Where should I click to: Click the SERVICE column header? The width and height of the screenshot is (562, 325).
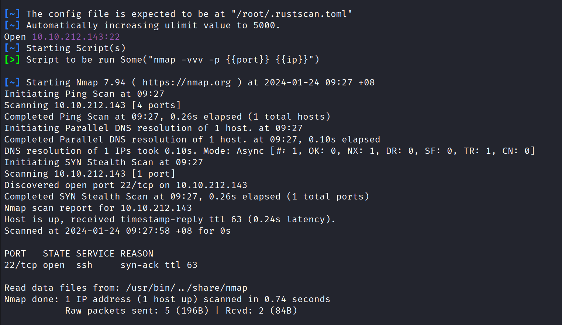click(95, 254)
